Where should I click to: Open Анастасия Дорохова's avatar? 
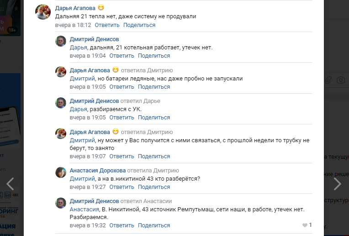61,172
